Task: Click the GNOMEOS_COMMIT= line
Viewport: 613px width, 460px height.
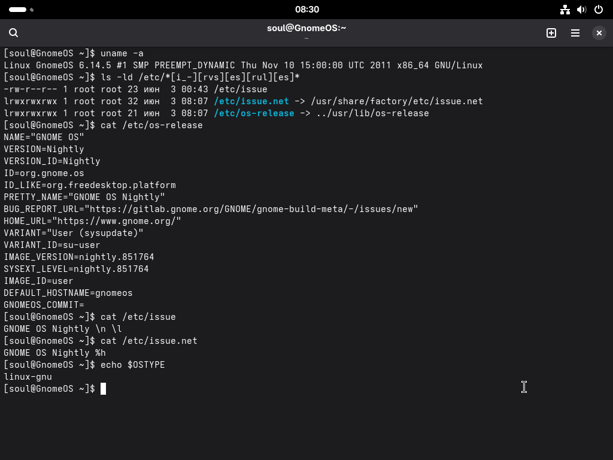Action: [44, 305]
